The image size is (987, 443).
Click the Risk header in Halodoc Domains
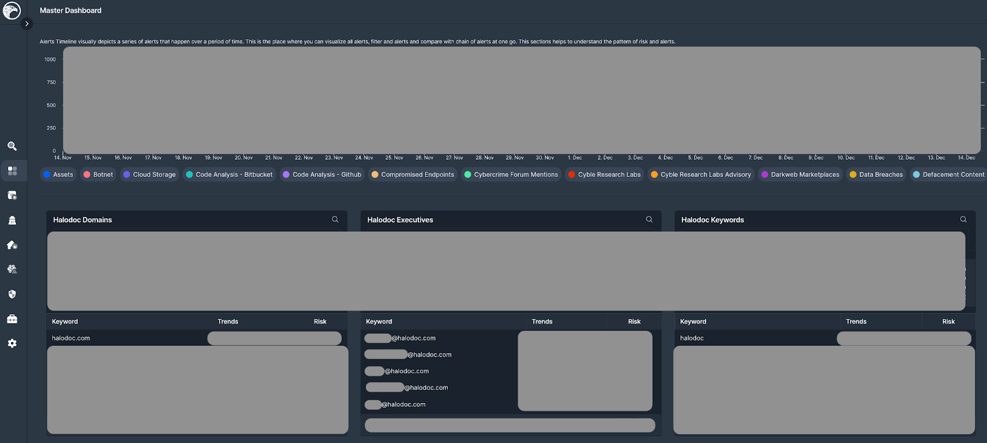(320, 322)
